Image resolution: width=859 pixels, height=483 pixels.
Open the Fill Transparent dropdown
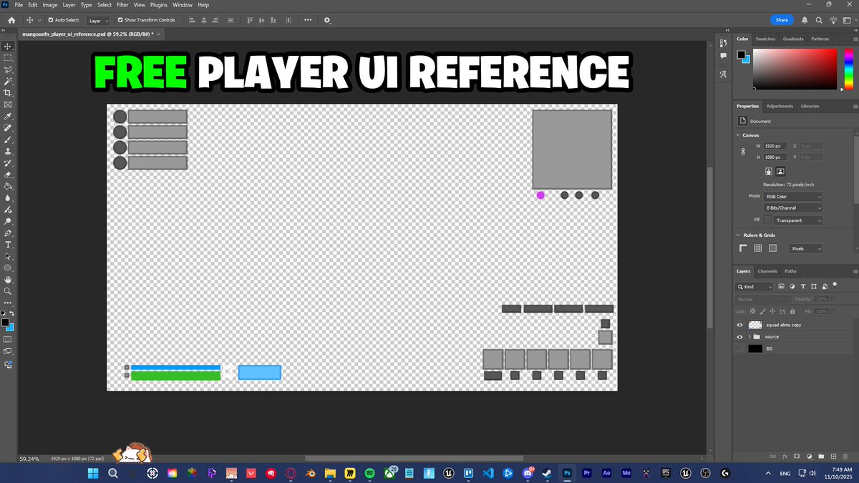click(799, 220)
